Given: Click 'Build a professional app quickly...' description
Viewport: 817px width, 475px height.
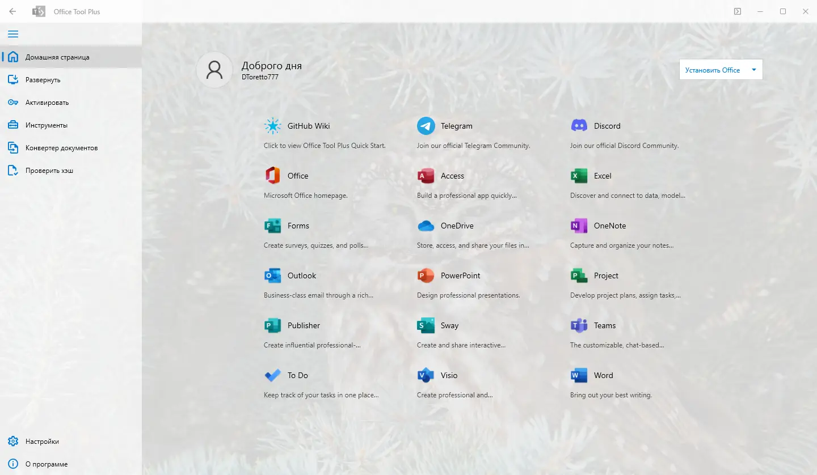Looking at the screenshot, I should pos(467,196).
